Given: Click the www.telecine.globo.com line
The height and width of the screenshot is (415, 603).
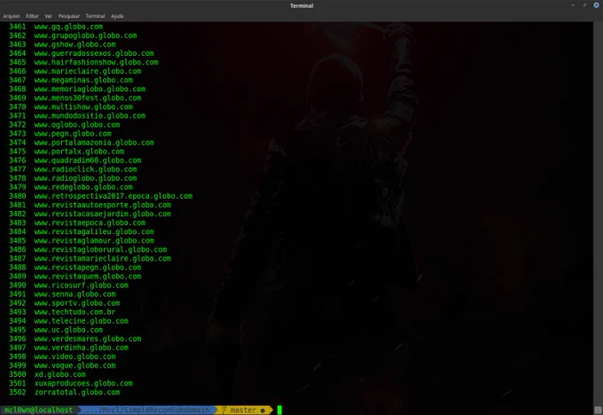Looking at the screenshot, I should pos(82,321).
